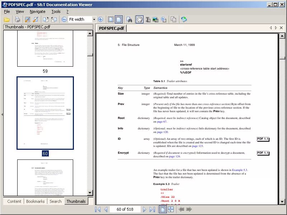
Task: Rotate page clockwise using the toolbar icon
Action: [46, 19]
